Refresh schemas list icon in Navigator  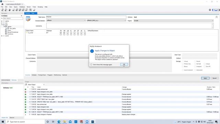pyautogui.click(x=21, y=16)
